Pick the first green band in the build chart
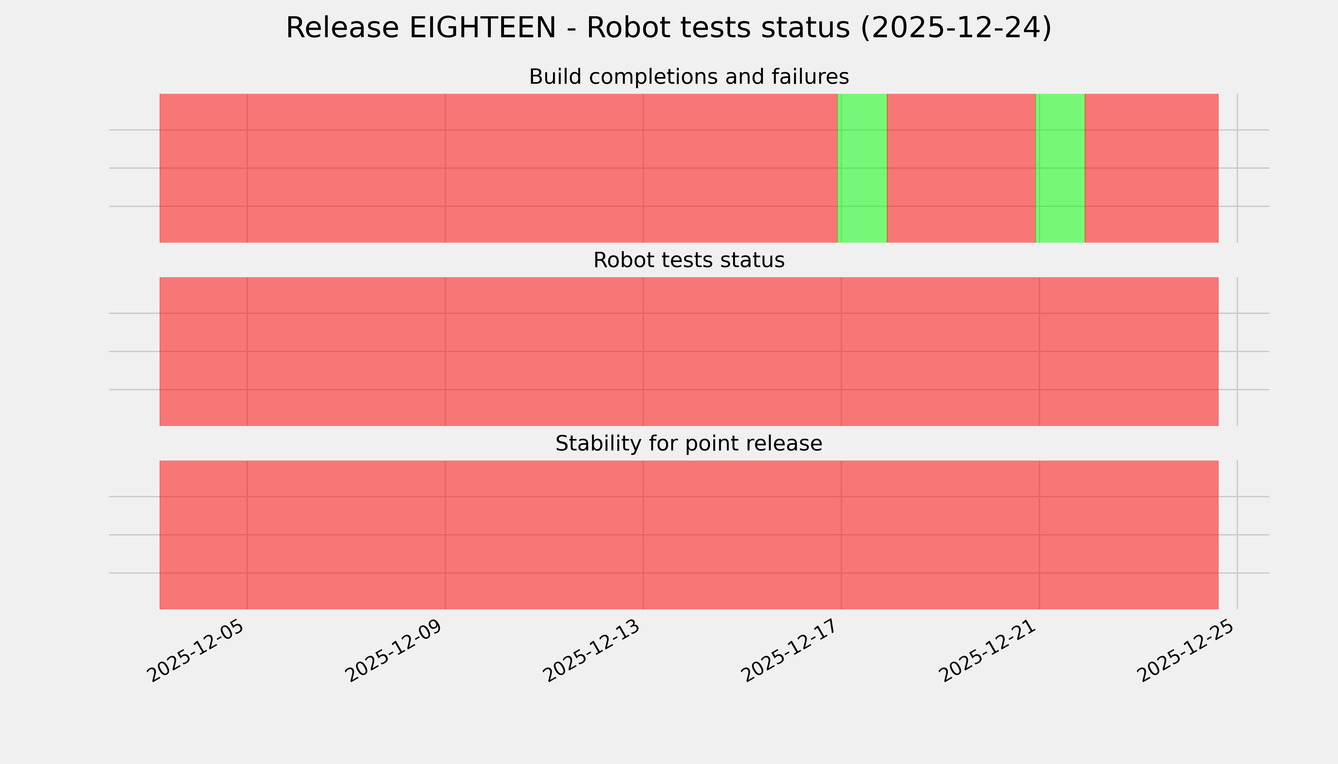 (x=863, y=168)
